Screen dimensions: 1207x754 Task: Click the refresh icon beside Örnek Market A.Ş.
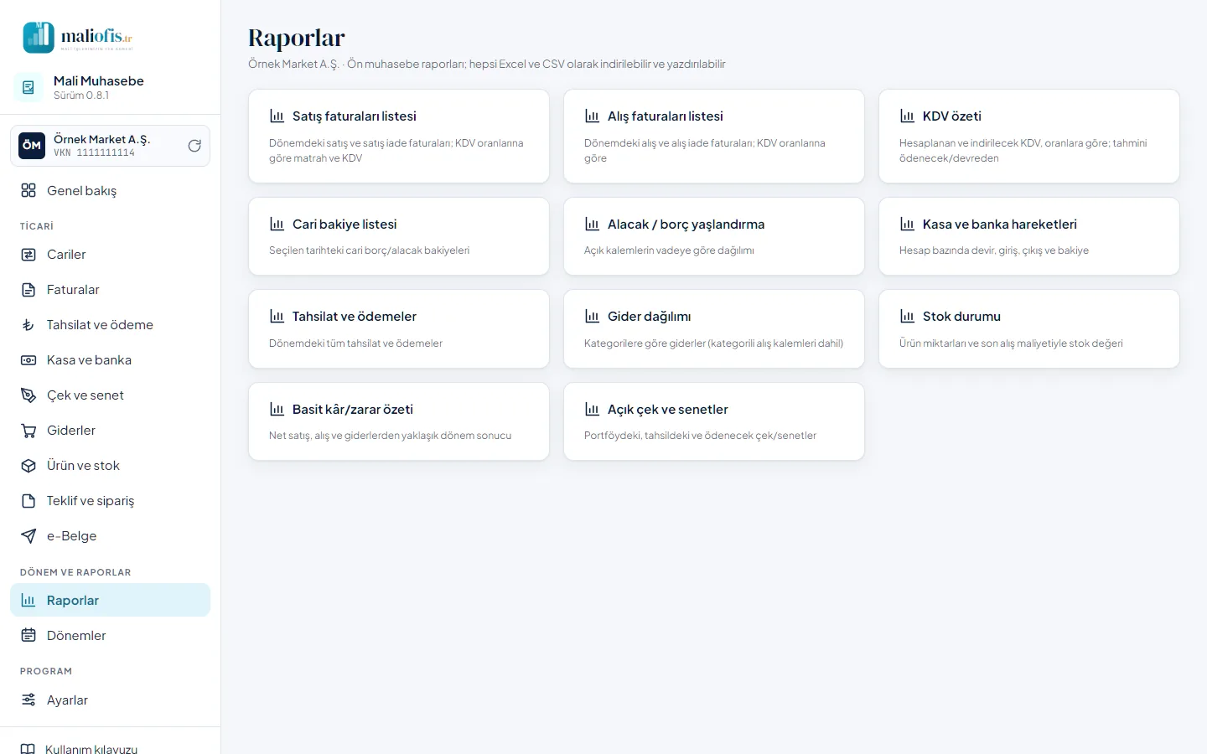click(x=194, y=146)
